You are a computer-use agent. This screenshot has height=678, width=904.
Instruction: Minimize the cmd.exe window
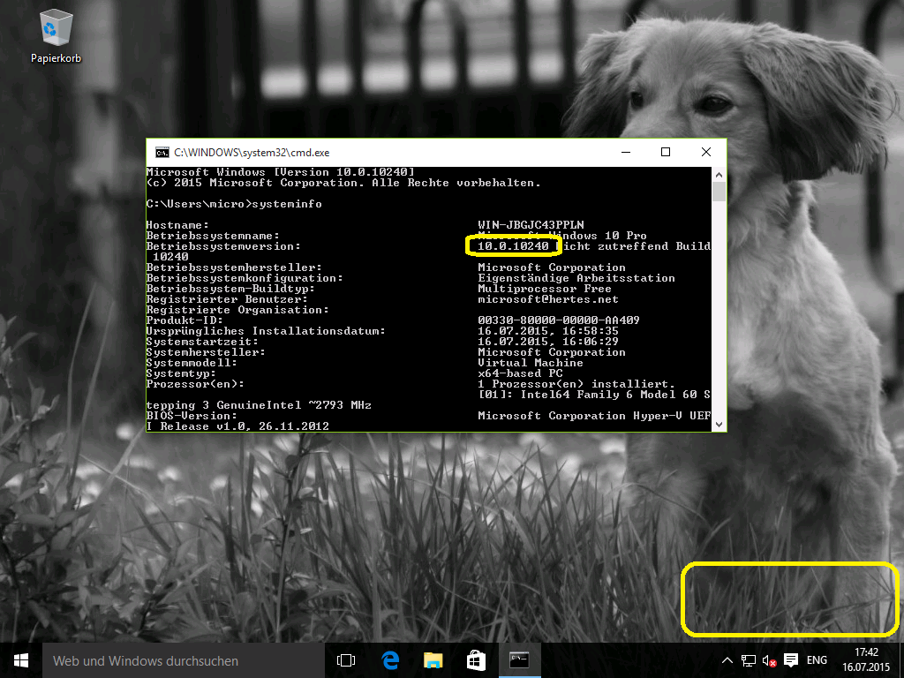[x=625, y=152]
